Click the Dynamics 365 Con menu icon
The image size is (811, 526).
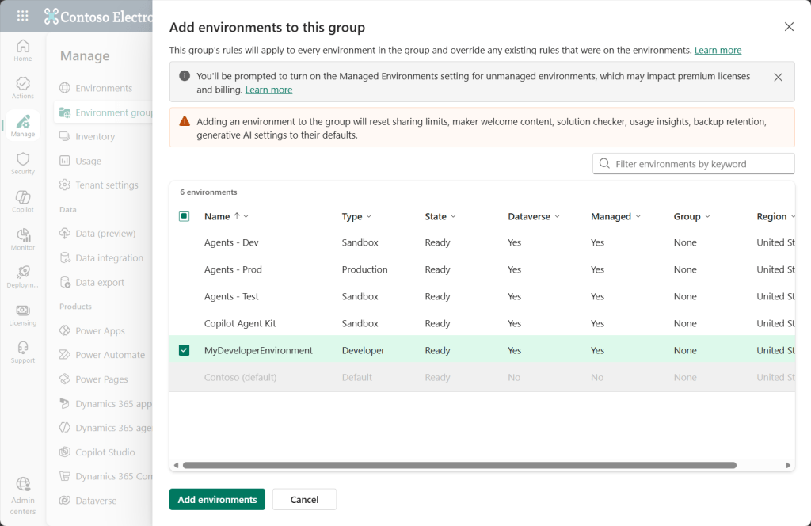pos(65,476)
